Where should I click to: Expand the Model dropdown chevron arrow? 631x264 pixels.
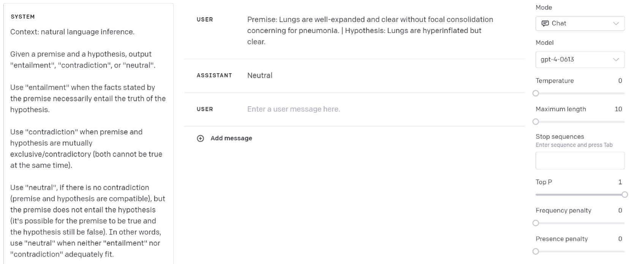(x=616, y=60)
